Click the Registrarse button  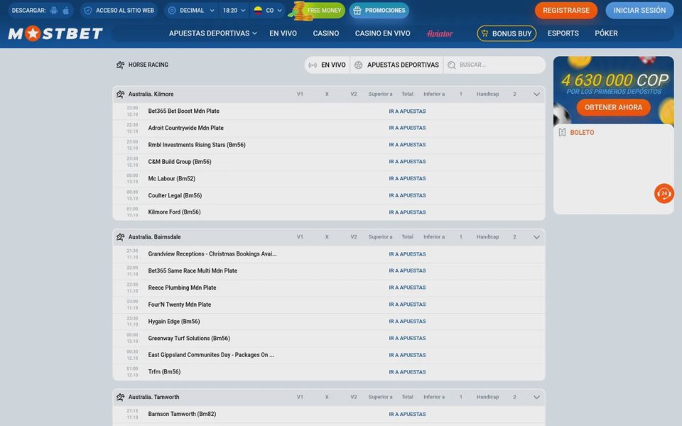coord(566,11)
